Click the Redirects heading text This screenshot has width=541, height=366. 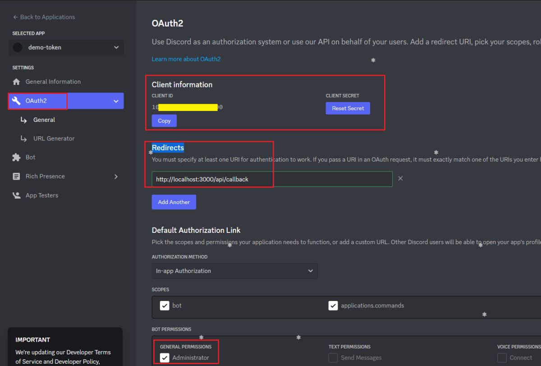coord(168,148)
